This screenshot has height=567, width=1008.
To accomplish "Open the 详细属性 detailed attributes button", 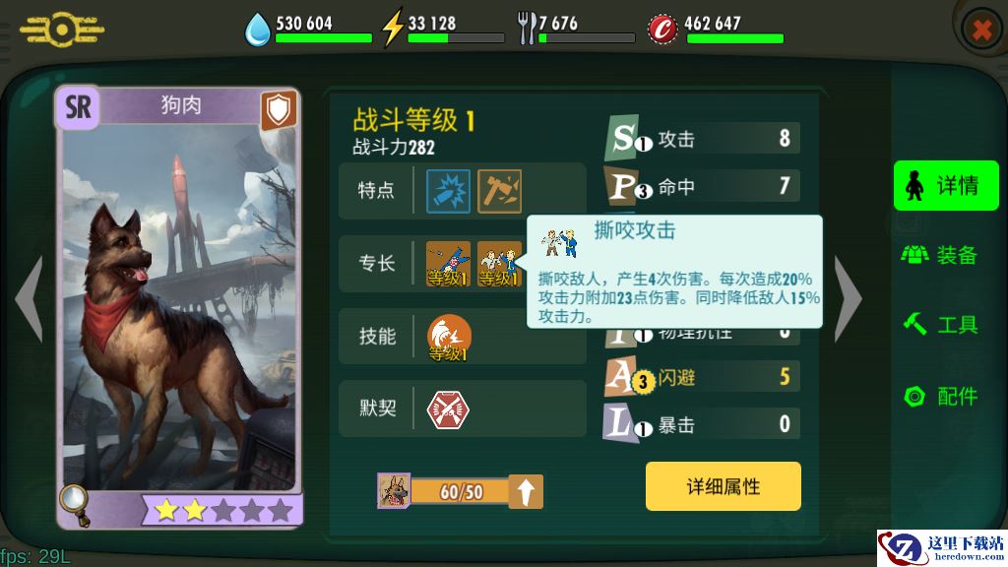I will pyautogui.click(x=724, y=486).
